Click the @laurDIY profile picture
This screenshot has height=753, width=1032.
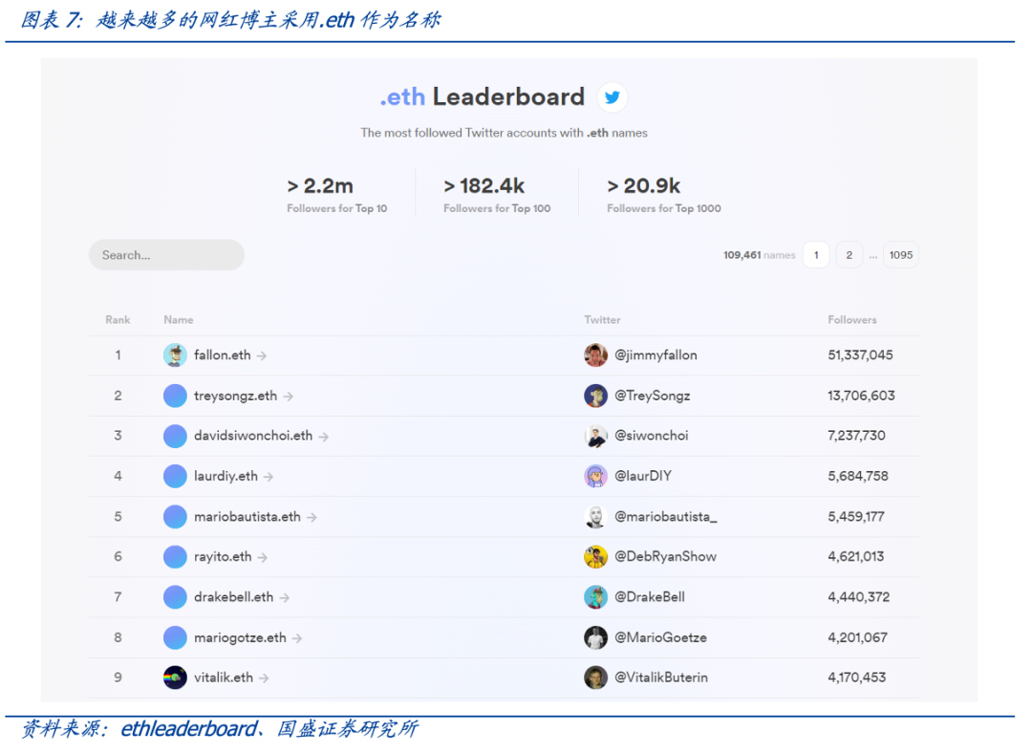coord(595,476)
